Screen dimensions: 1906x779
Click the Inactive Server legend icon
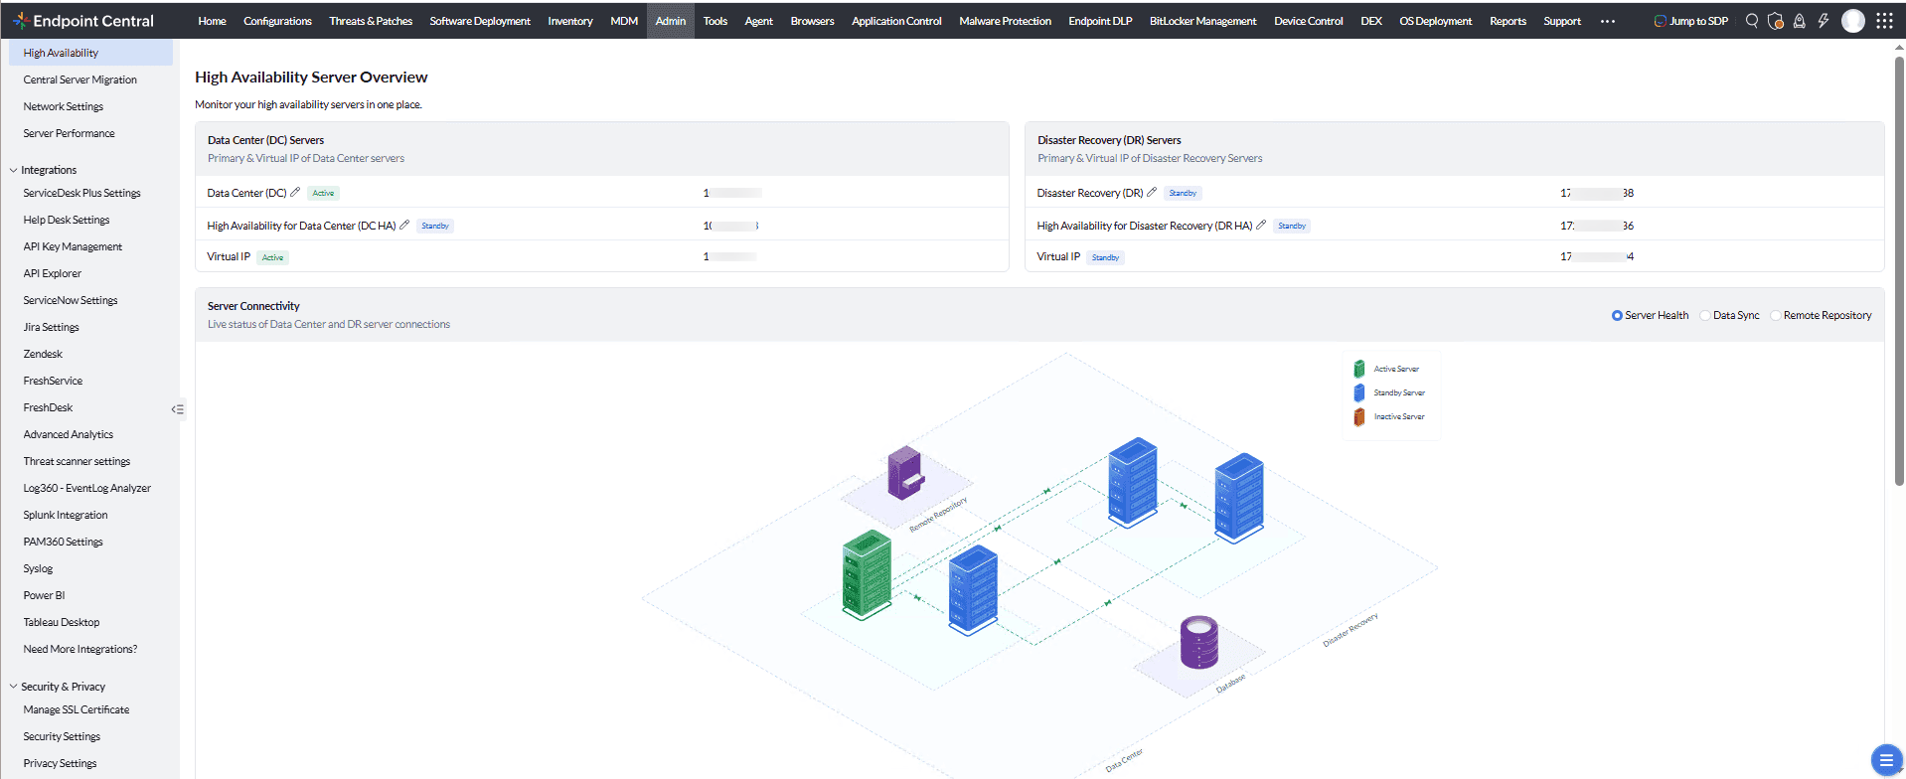click(x=1358, y=416)
